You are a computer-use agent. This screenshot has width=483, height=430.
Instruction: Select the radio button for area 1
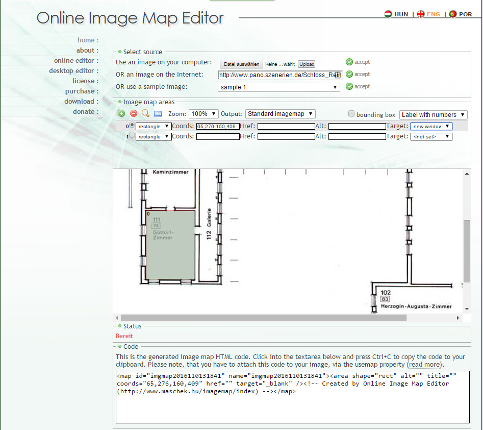[x=133, y=136]
